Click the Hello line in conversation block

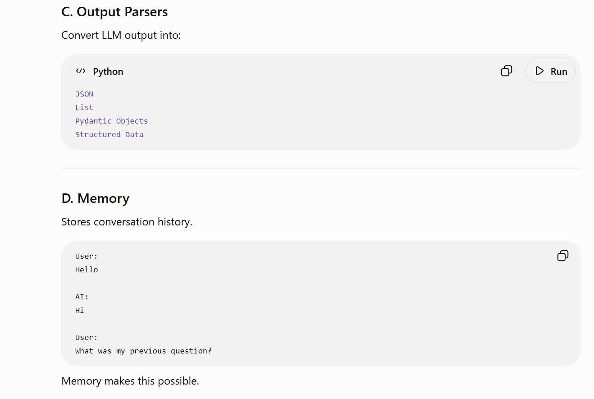click(x=87, y=270)
